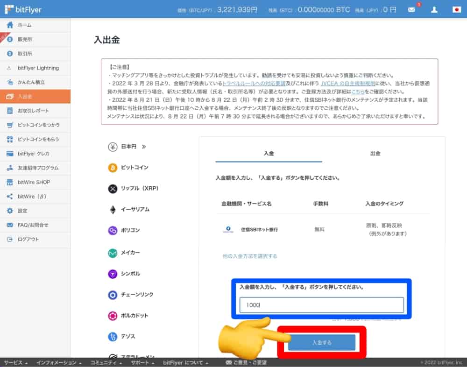This screenshot has height=367, width=467.
Task: Open the サポート footer dropdown
Action: coord(142,362)
